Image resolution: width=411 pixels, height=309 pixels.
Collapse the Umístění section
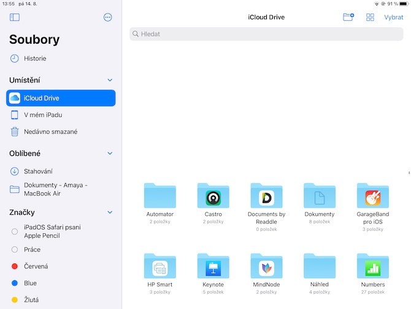click(110, 80)
